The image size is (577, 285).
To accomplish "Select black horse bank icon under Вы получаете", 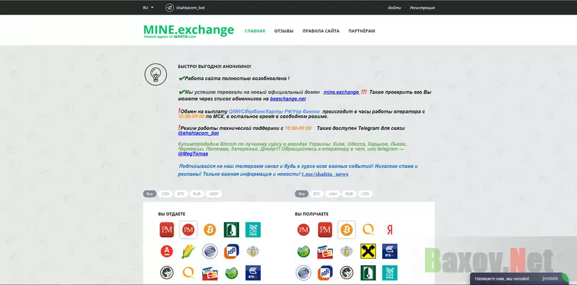I will [x=347, y=273].
